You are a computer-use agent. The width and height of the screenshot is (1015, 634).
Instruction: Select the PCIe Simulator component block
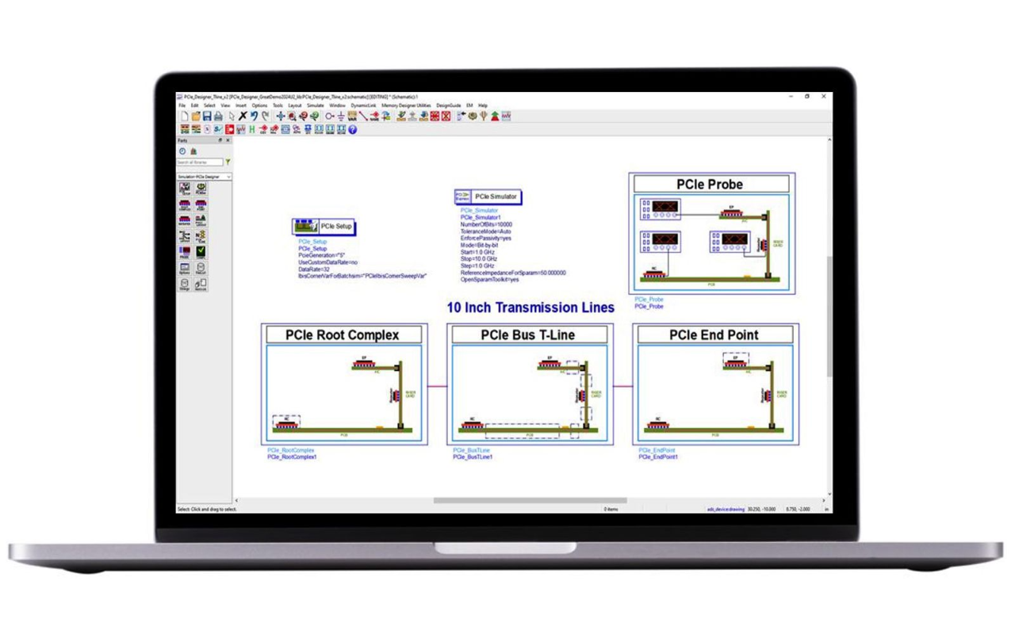488,197
